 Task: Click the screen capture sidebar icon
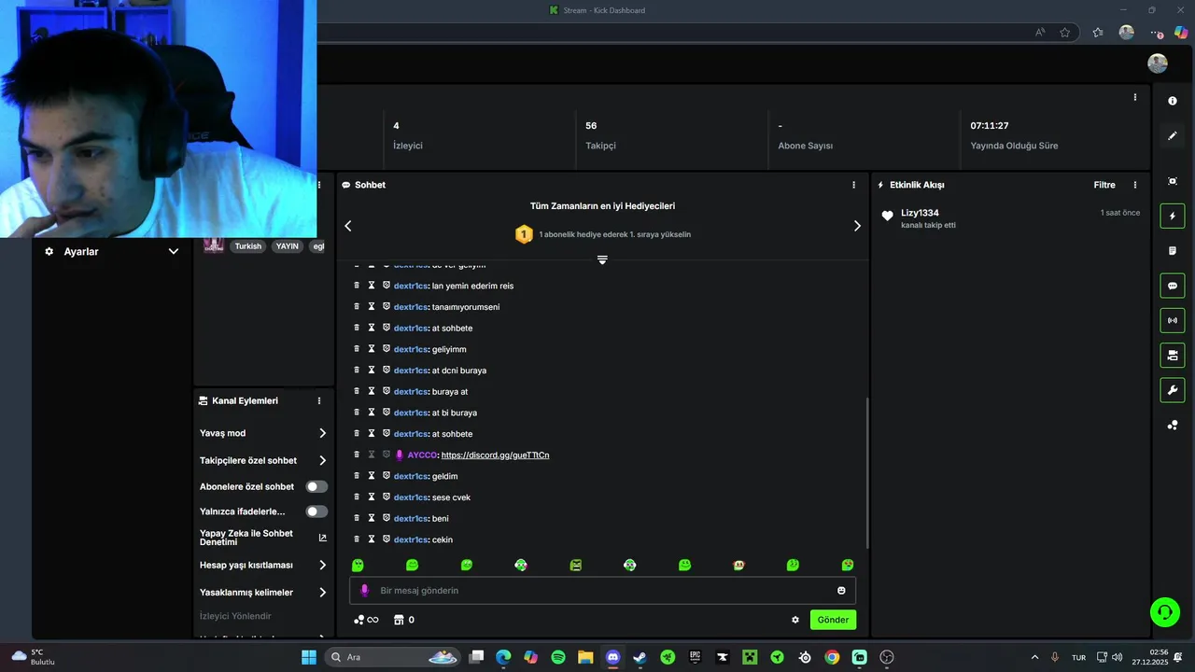(1173, 181)
